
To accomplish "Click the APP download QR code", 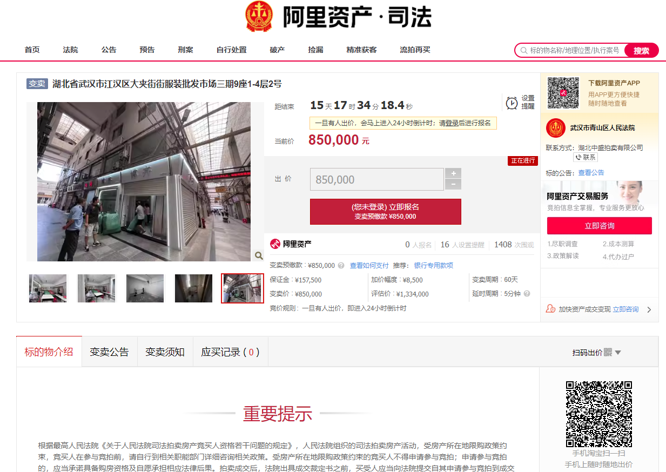I will point(563,92).
